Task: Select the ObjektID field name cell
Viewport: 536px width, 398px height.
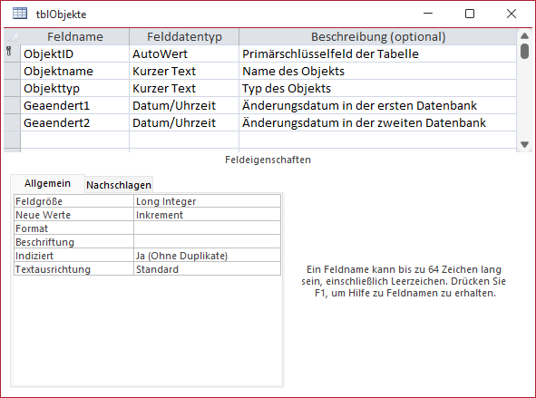Action: (x=75, y=53)
